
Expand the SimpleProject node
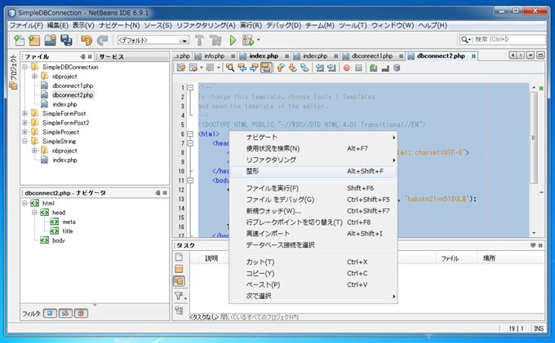point(24,132)
